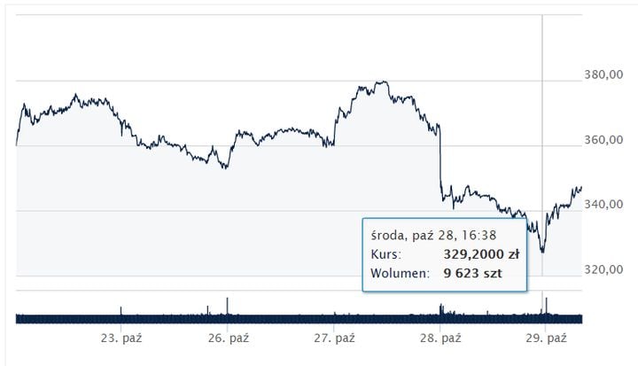Viewport: 638px width, 366px height.
Task: Select the 28. paź date label
Action: pos(440,339)
